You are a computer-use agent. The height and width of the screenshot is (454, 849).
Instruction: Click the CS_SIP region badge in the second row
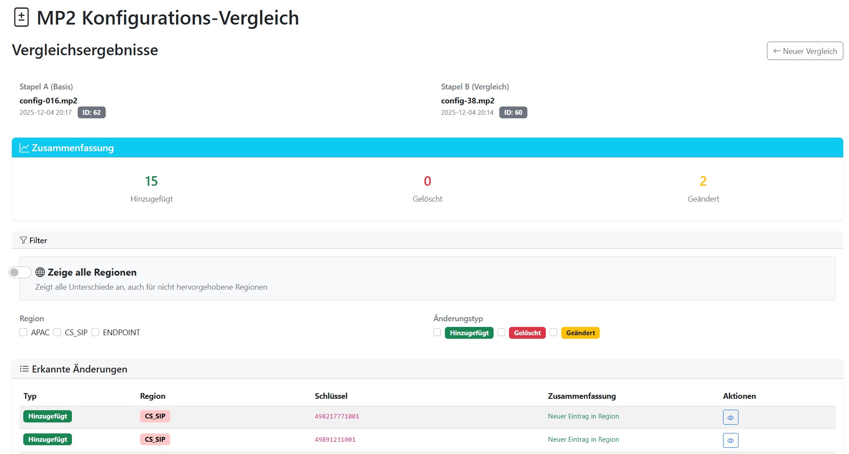[155, 440]
